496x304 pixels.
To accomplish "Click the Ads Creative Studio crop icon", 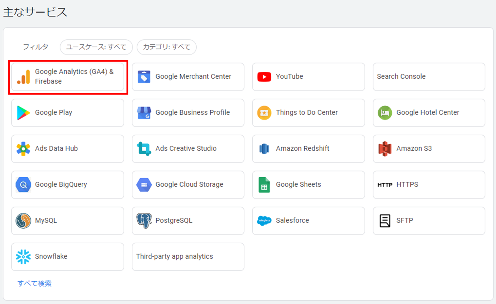I will click(144, 149).
